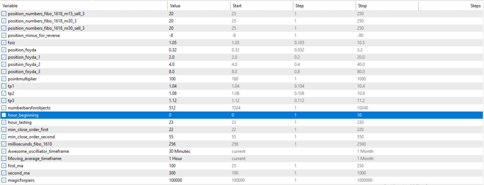The height and width of the screenshot is (185, 484).
Task: Open the Moving_average_timeframe Stop value 1 Month
Action: pyautogui.click(x=365, y=159)
